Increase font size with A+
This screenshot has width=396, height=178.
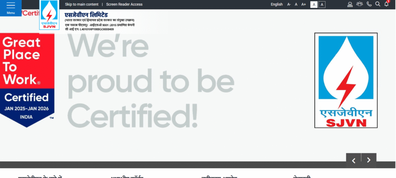point(304,5)
